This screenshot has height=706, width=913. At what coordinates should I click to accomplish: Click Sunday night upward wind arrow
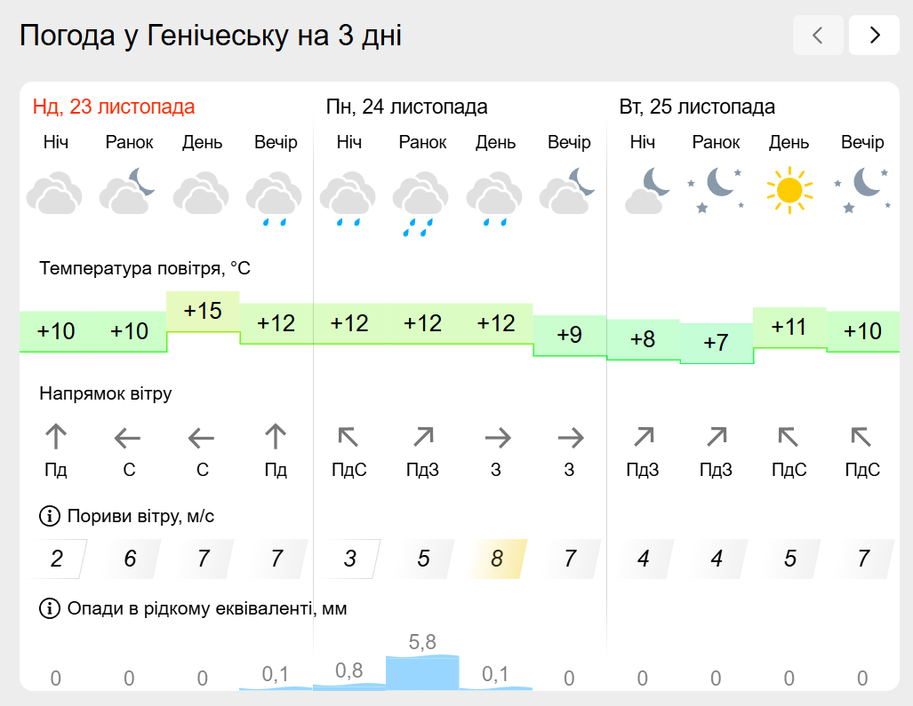(56, 437)
